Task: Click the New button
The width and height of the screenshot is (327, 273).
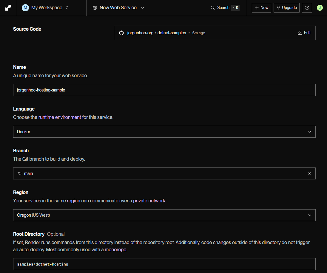Action: click(x=261, y=8)
